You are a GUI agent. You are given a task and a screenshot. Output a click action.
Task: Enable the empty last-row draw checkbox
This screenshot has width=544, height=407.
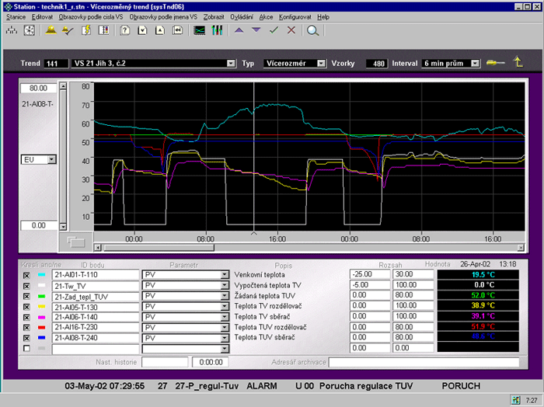click(x=26, y=349)
